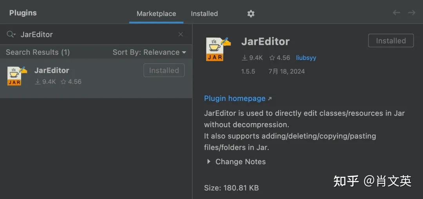Click Installed button in details panel
The image size is (423, 199).
point(390,41)
